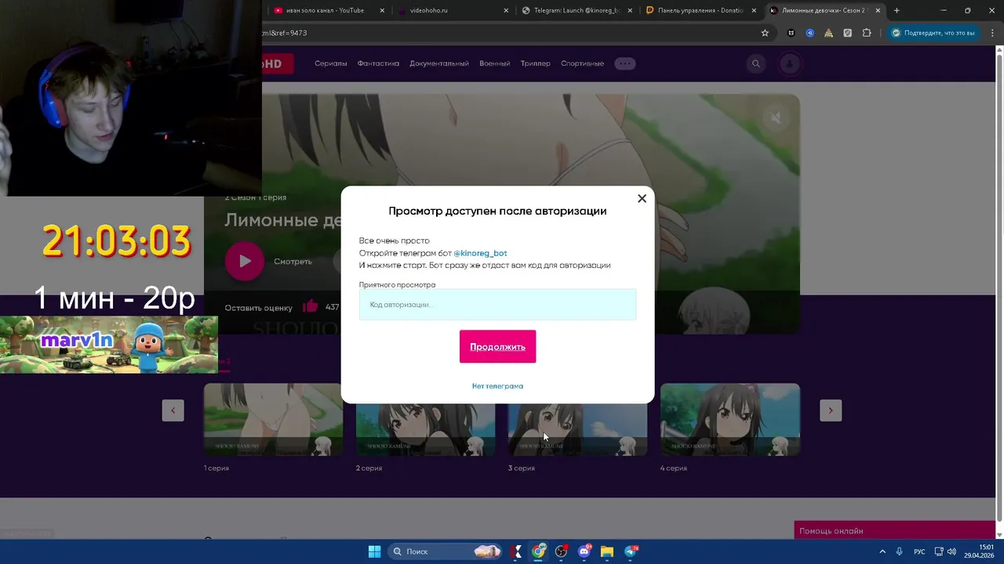Open a new browser tab
The height and width of the screenshot is (564, 1004).
[x=897, y=10]
